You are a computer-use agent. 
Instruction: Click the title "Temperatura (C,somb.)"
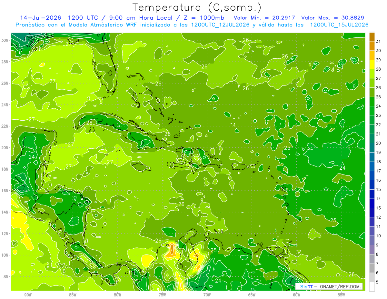point(197,7)
